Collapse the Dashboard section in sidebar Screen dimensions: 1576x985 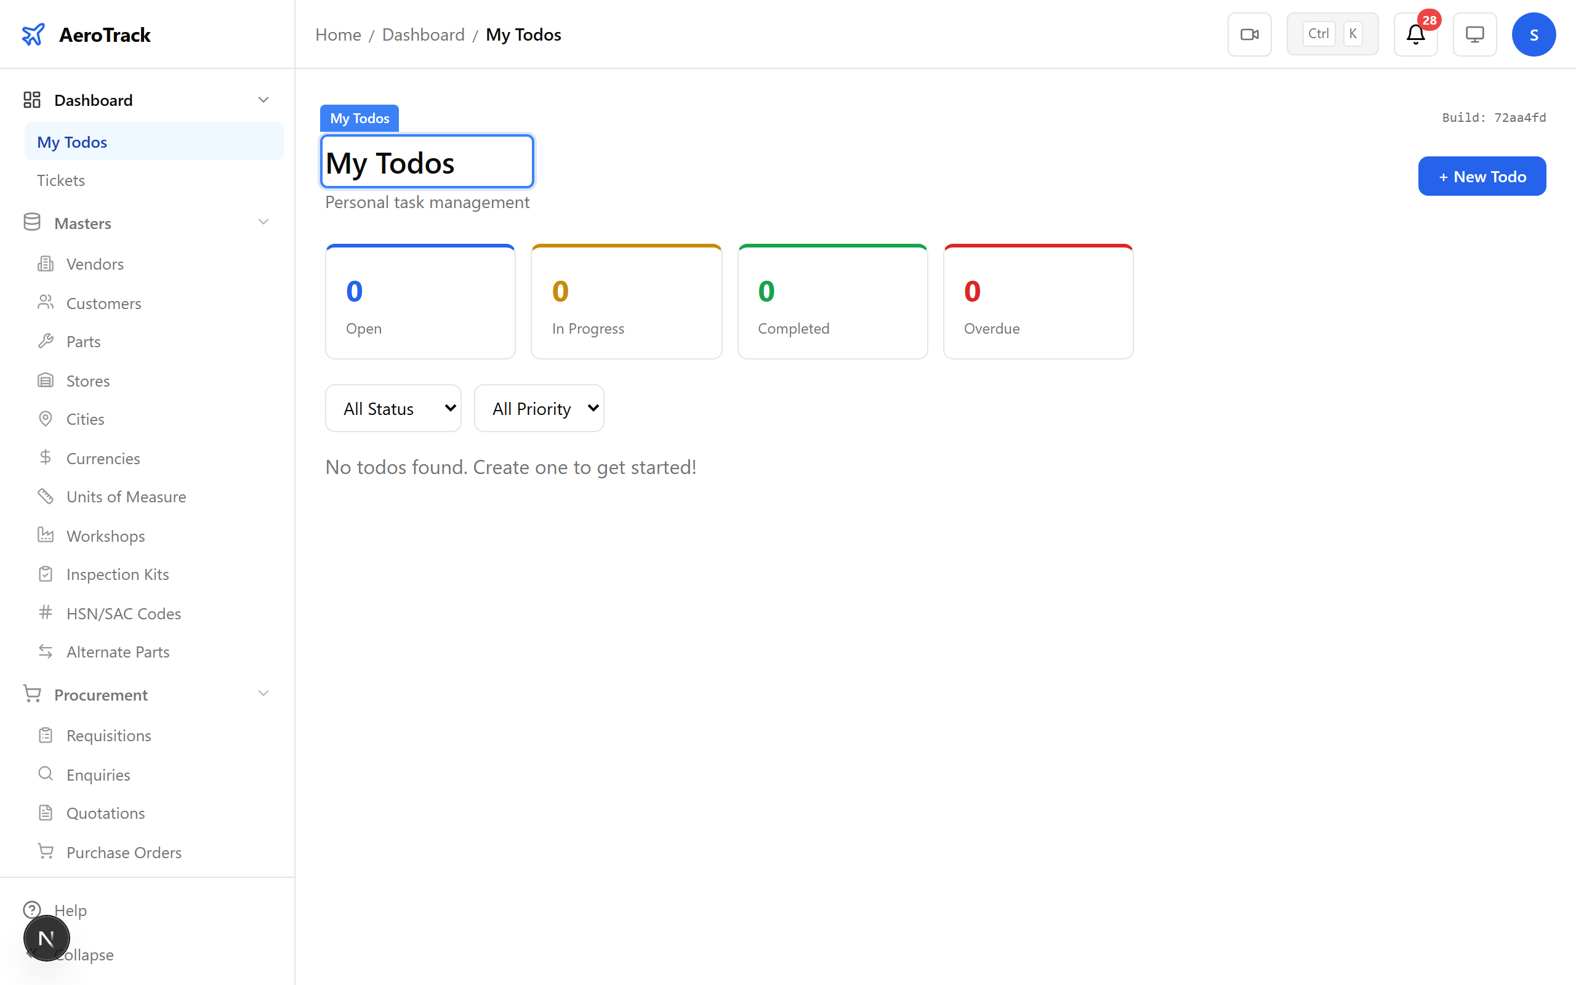click(263, 99)
